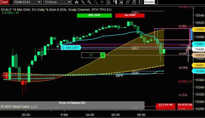Click the 04:00 time axis label
Screen dimensions: 205x118
coord(90,115)
